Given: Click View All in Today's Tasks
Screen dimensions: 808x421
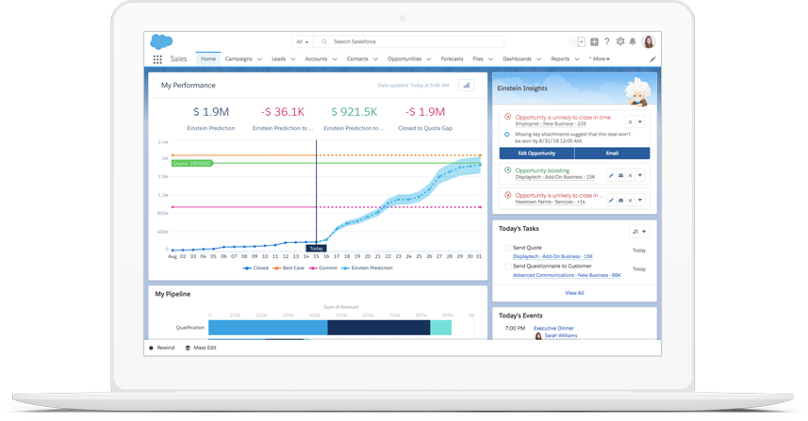Looking at the screenshot, I should tap(574, 293).
